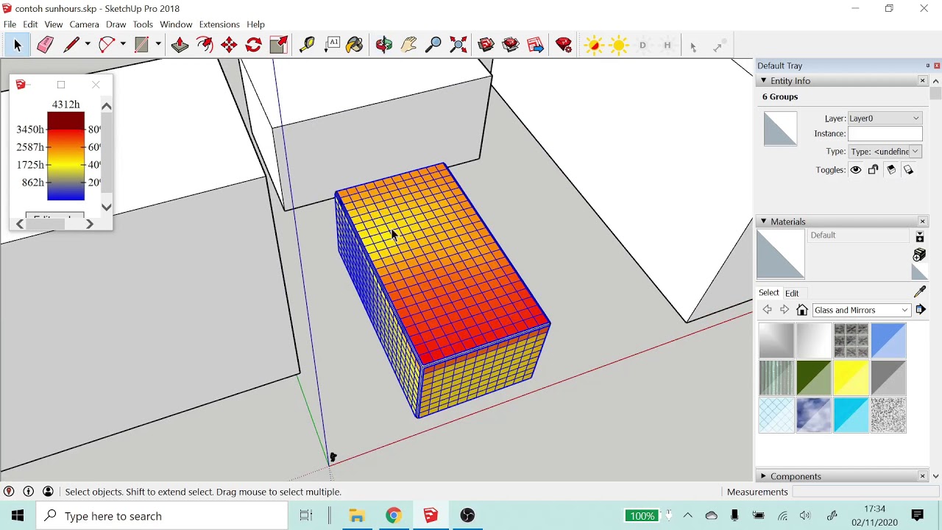Choose the Orbit camera tool
This screenshot has width=942, height=530.
pyautogui.click(x=384, y=46)
